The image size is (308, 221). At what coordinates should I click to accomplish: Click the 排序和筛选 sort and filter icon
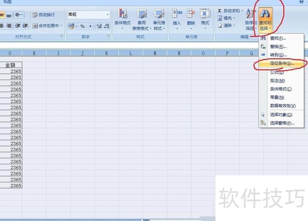251,14
